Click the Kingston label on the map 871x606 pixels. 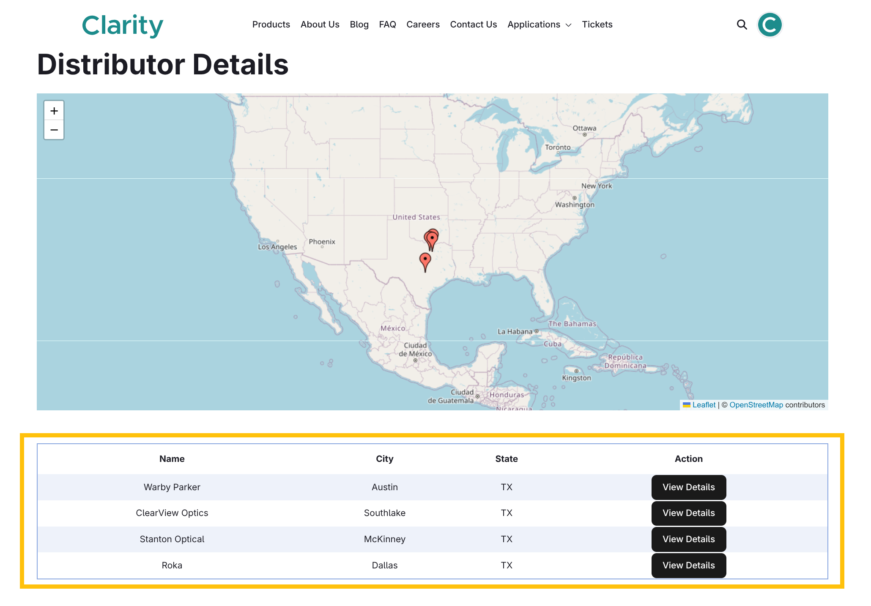pyautogui.click(x=576, y=378)
